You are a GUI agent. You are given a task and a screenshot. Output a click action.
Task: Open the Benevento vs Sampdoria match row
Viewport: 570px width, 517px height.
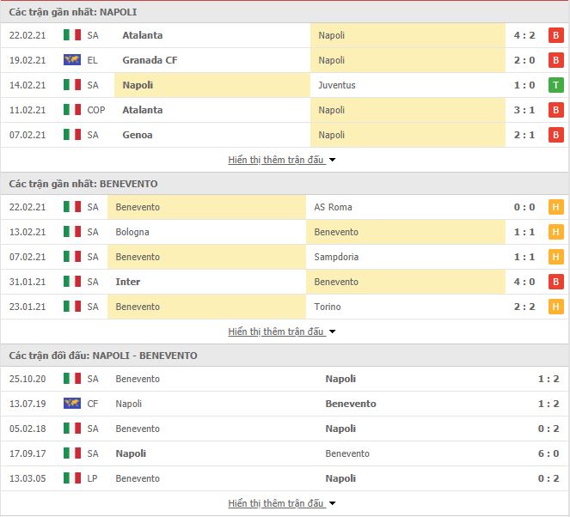[x=285, y=257]
